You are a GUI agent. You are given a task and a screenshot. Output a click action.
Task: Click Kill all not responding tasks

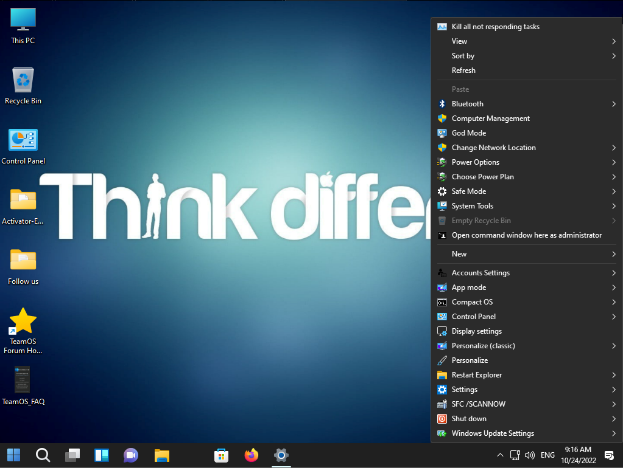495,27
